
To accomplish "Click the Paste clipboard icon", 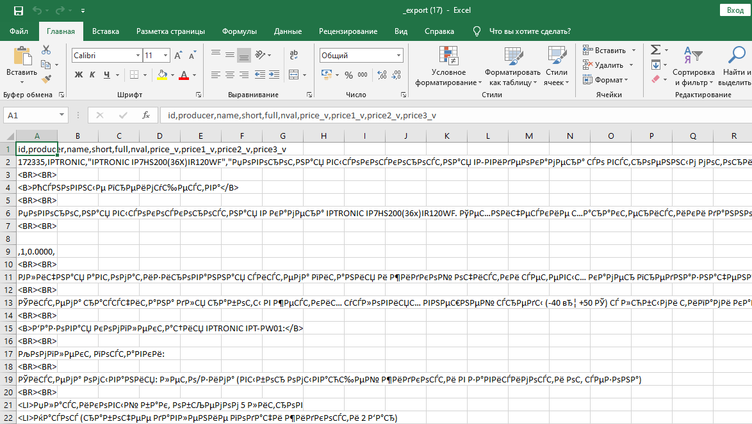I will tap(22, 56).
